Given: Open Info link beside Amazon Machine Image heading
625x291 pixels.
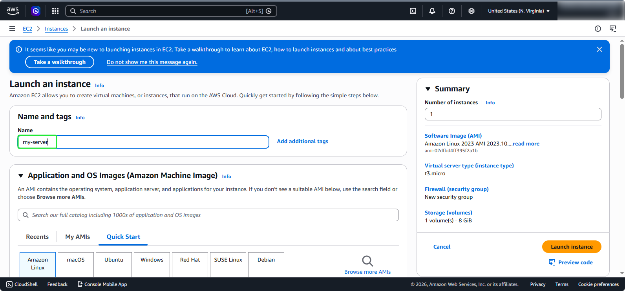Looking at the screenshot, I should pos(227,176).
